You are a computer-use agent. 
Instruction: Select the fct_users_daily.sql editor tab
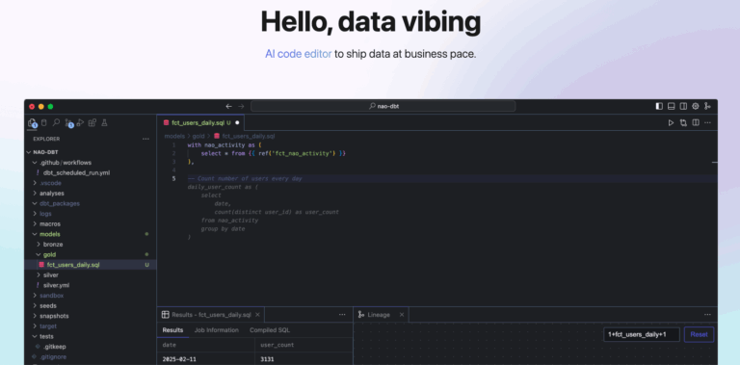[x=201, y=122]
